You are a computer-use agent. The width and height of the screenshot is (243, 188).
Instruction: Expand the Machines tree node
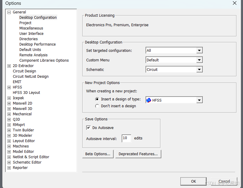pyautogui.click(x=9, y=146)
